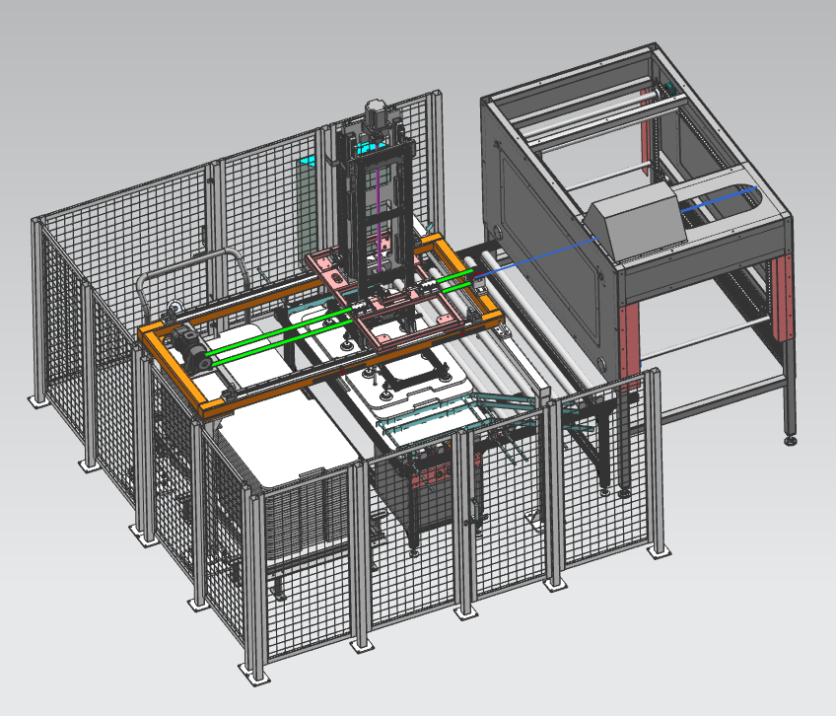Select the base plate of the far-left fence post
Screen dimensions: 836x716
coord(38,399)
